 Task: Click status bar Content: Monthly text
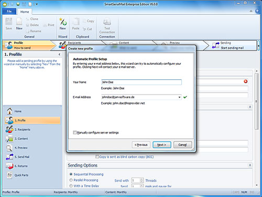116,192
